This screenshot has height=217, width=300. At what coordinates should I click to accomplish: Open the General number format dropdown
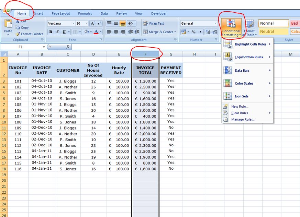(x=215, y=23)
